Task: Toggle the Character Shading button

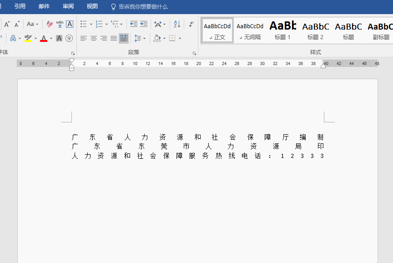Action: pyautogui.click(x=59, y=38)
